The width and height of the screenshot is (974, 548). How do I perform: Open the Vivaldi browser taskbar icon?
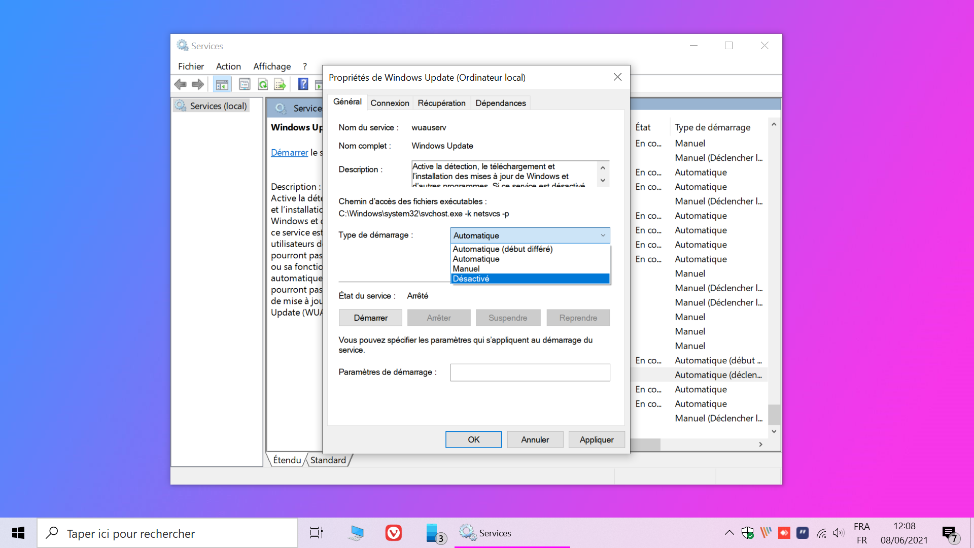(x=394, y=533)
